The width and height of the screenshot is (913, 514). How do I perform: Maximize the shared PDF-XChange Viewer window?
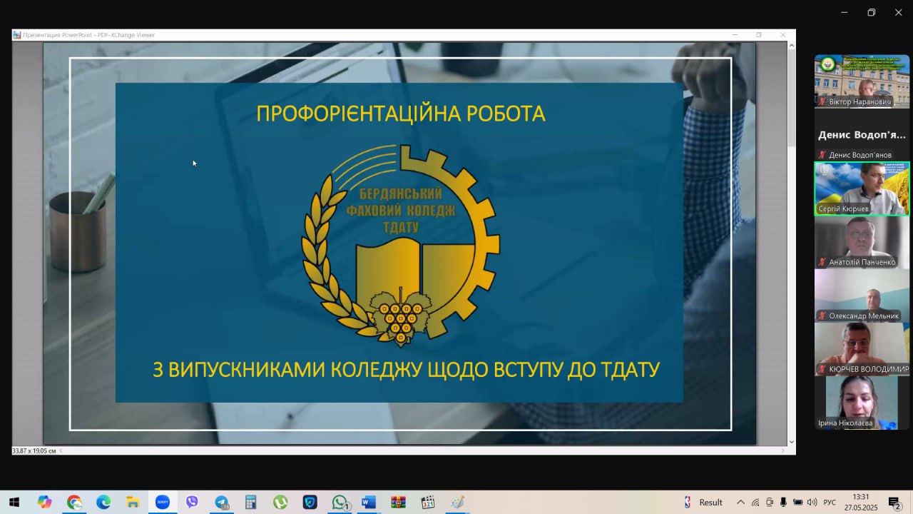click(759, 34)
